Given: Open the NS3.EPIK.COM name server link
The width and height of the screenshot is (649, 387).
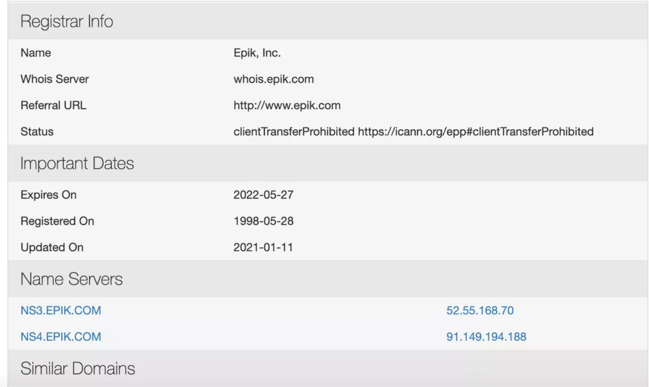Looking at the screenshot, I should tap(61, 310).
